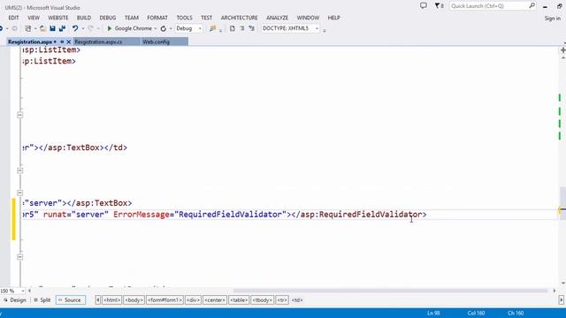566x318 pixels.
Task: Open the EDIT menu
Action: coord(13,18)
